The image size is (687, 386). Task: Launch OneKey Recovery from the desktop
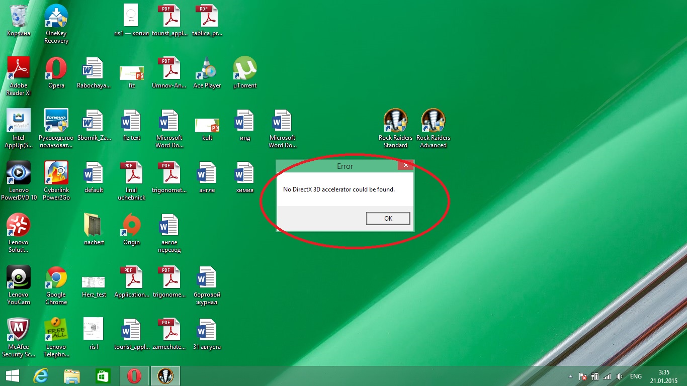click(56, 24)
